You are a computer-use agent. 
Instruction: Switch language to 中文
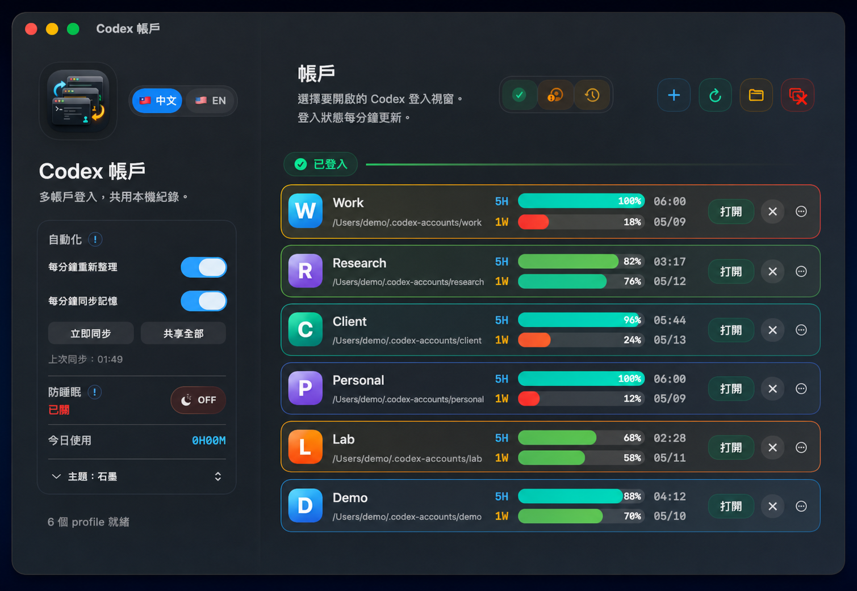coord(157,100)
